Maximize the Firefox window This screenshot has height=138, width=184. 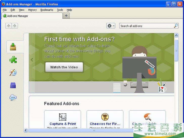click(x=174, y=4)
